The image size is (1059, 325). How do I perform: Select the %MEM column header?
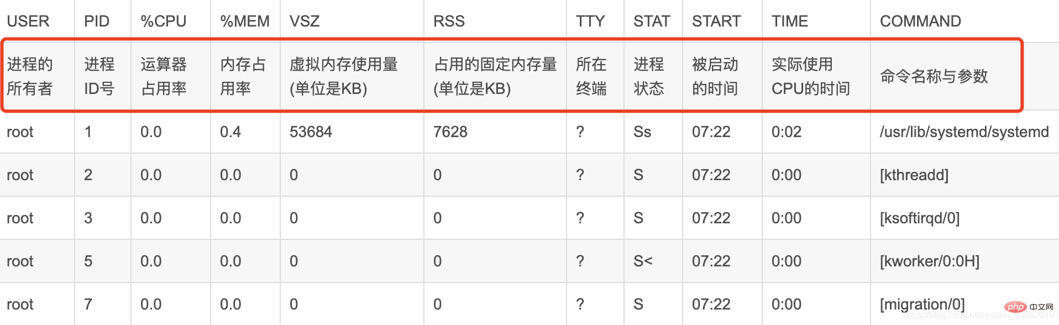(245, 21)
